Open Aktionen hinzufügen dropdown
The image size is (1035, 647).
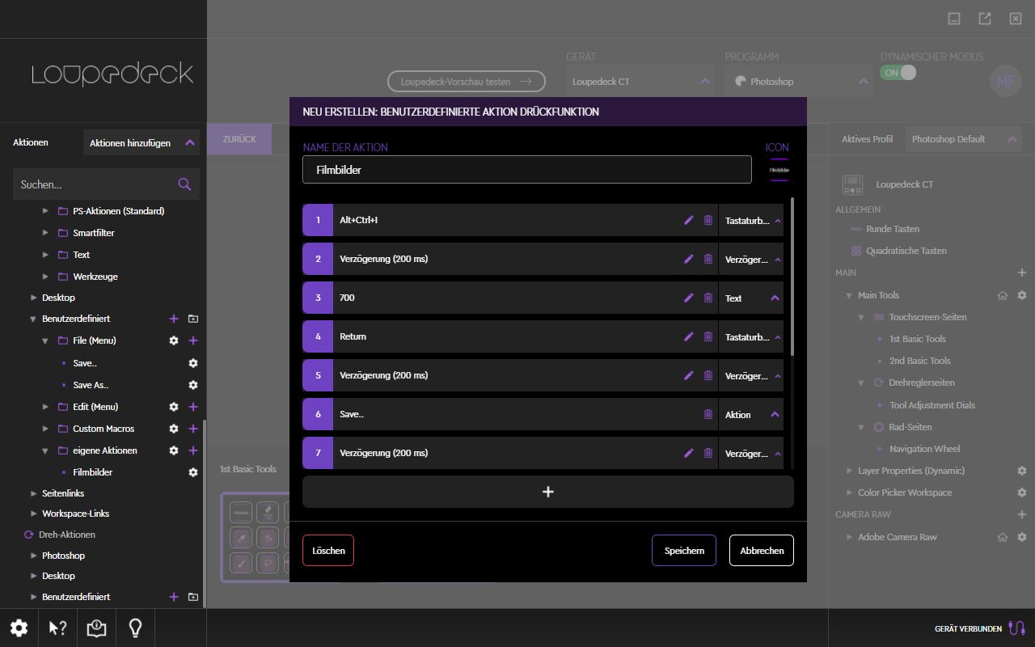click(142, 142)
